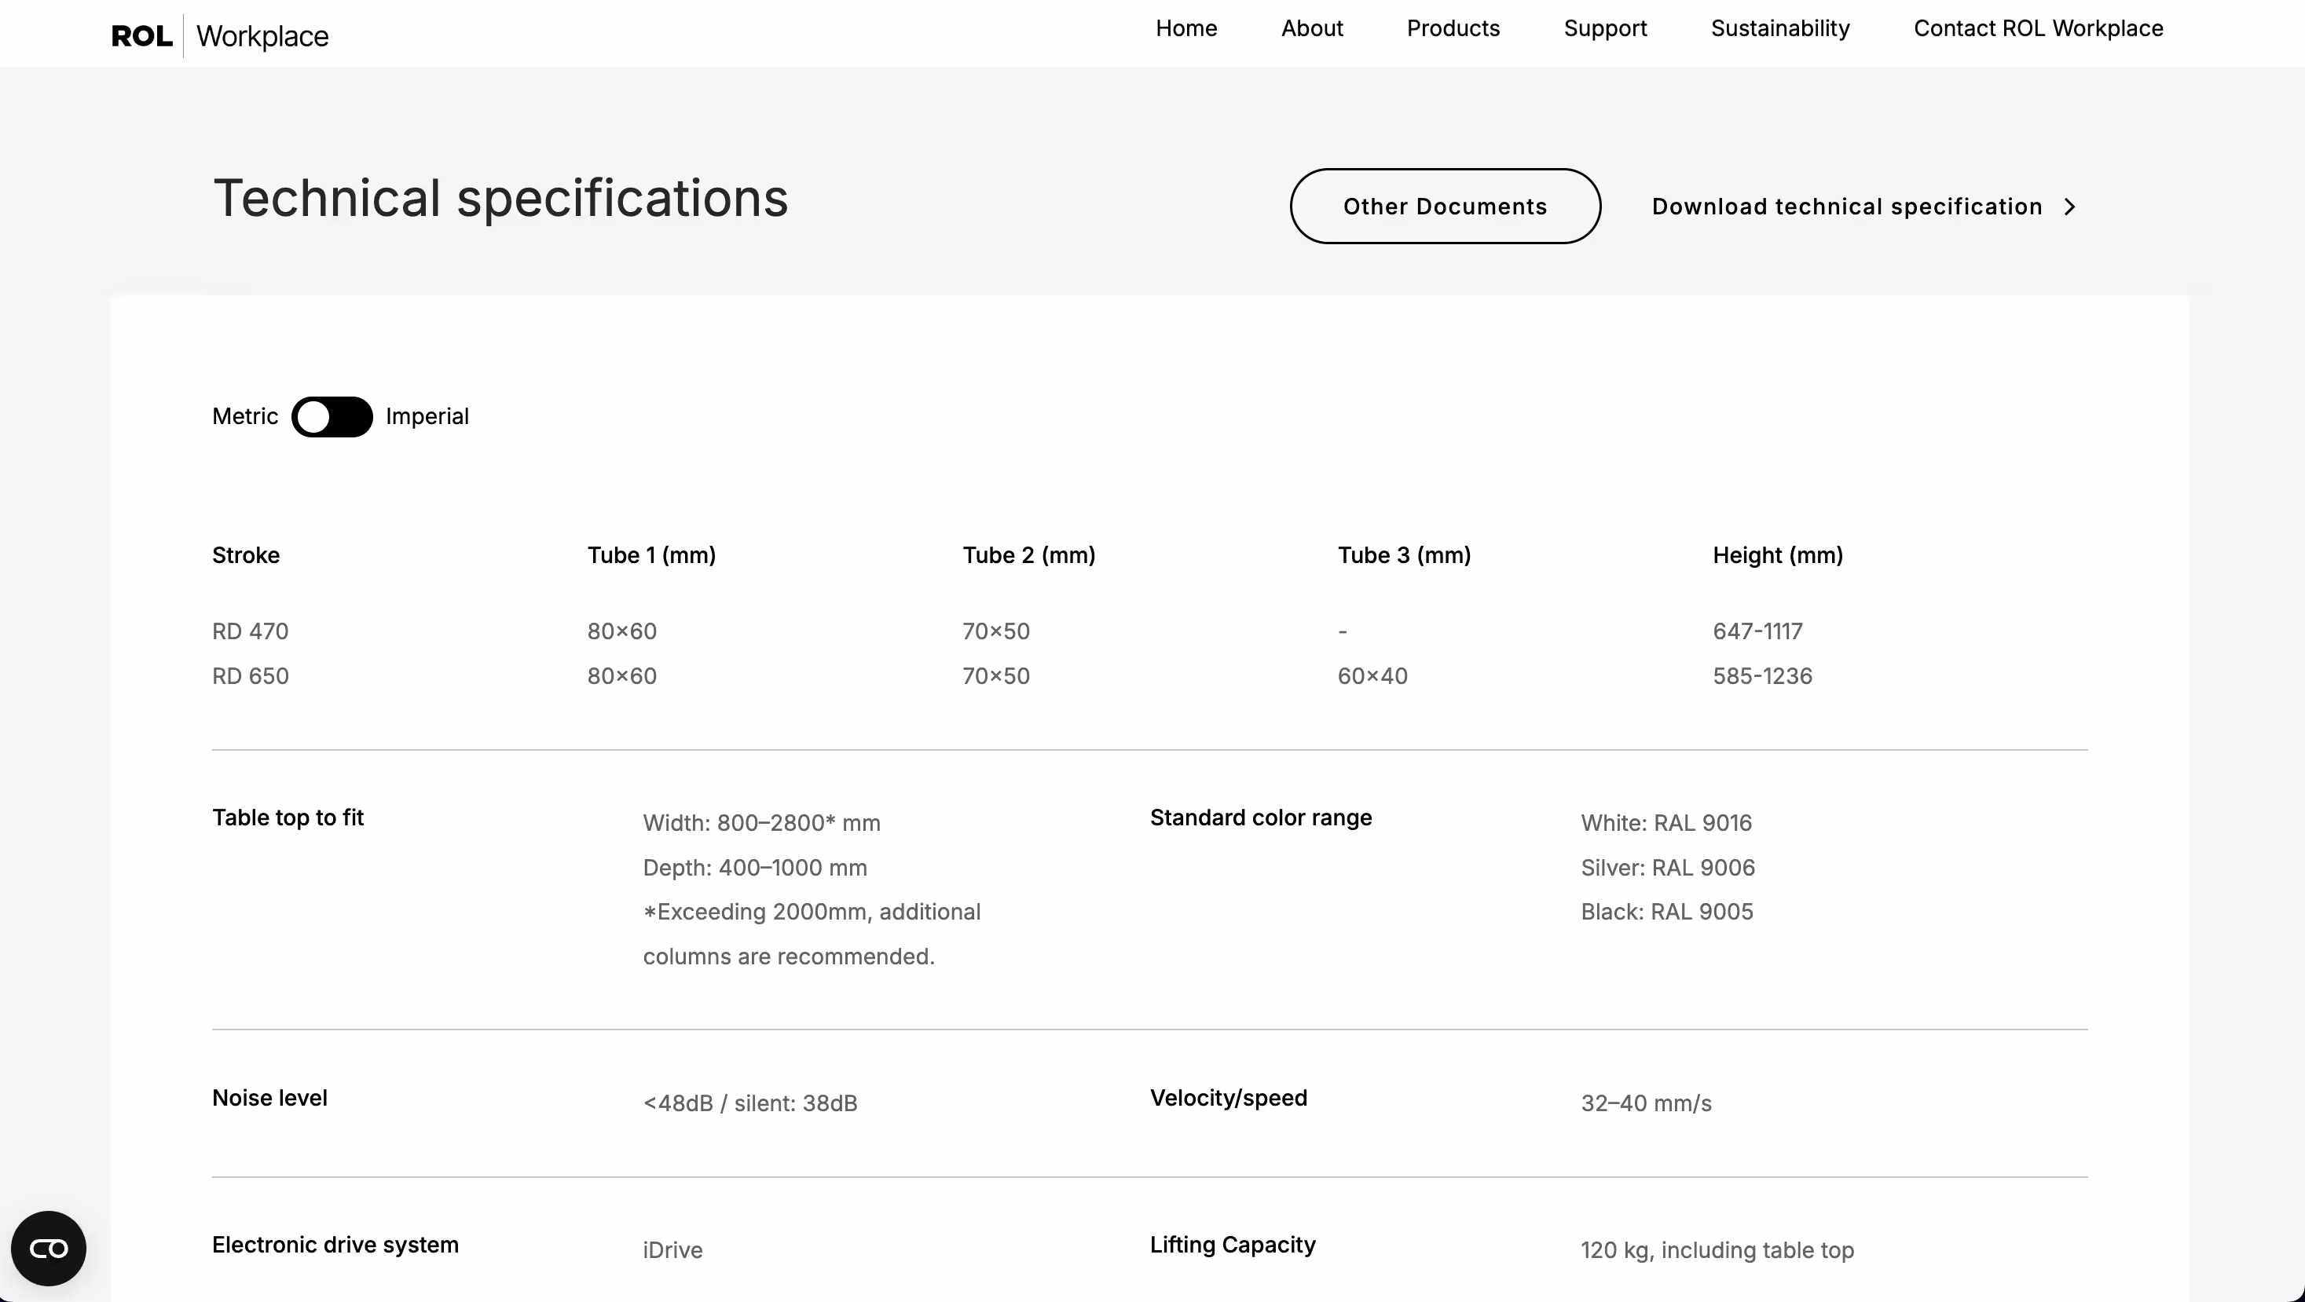Toggle the Metric/Imperial unit switch
The width and height of the screenshot is (2305, 1302).
click(332, 417)
